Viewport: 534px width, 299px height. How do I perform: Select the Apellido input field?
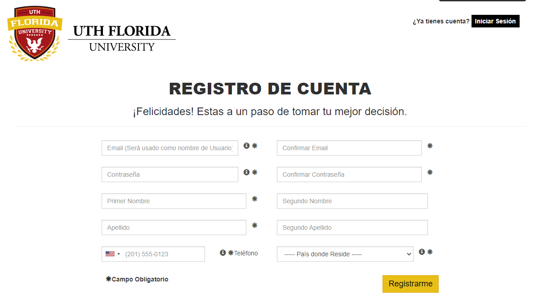(x=174, y=228)
